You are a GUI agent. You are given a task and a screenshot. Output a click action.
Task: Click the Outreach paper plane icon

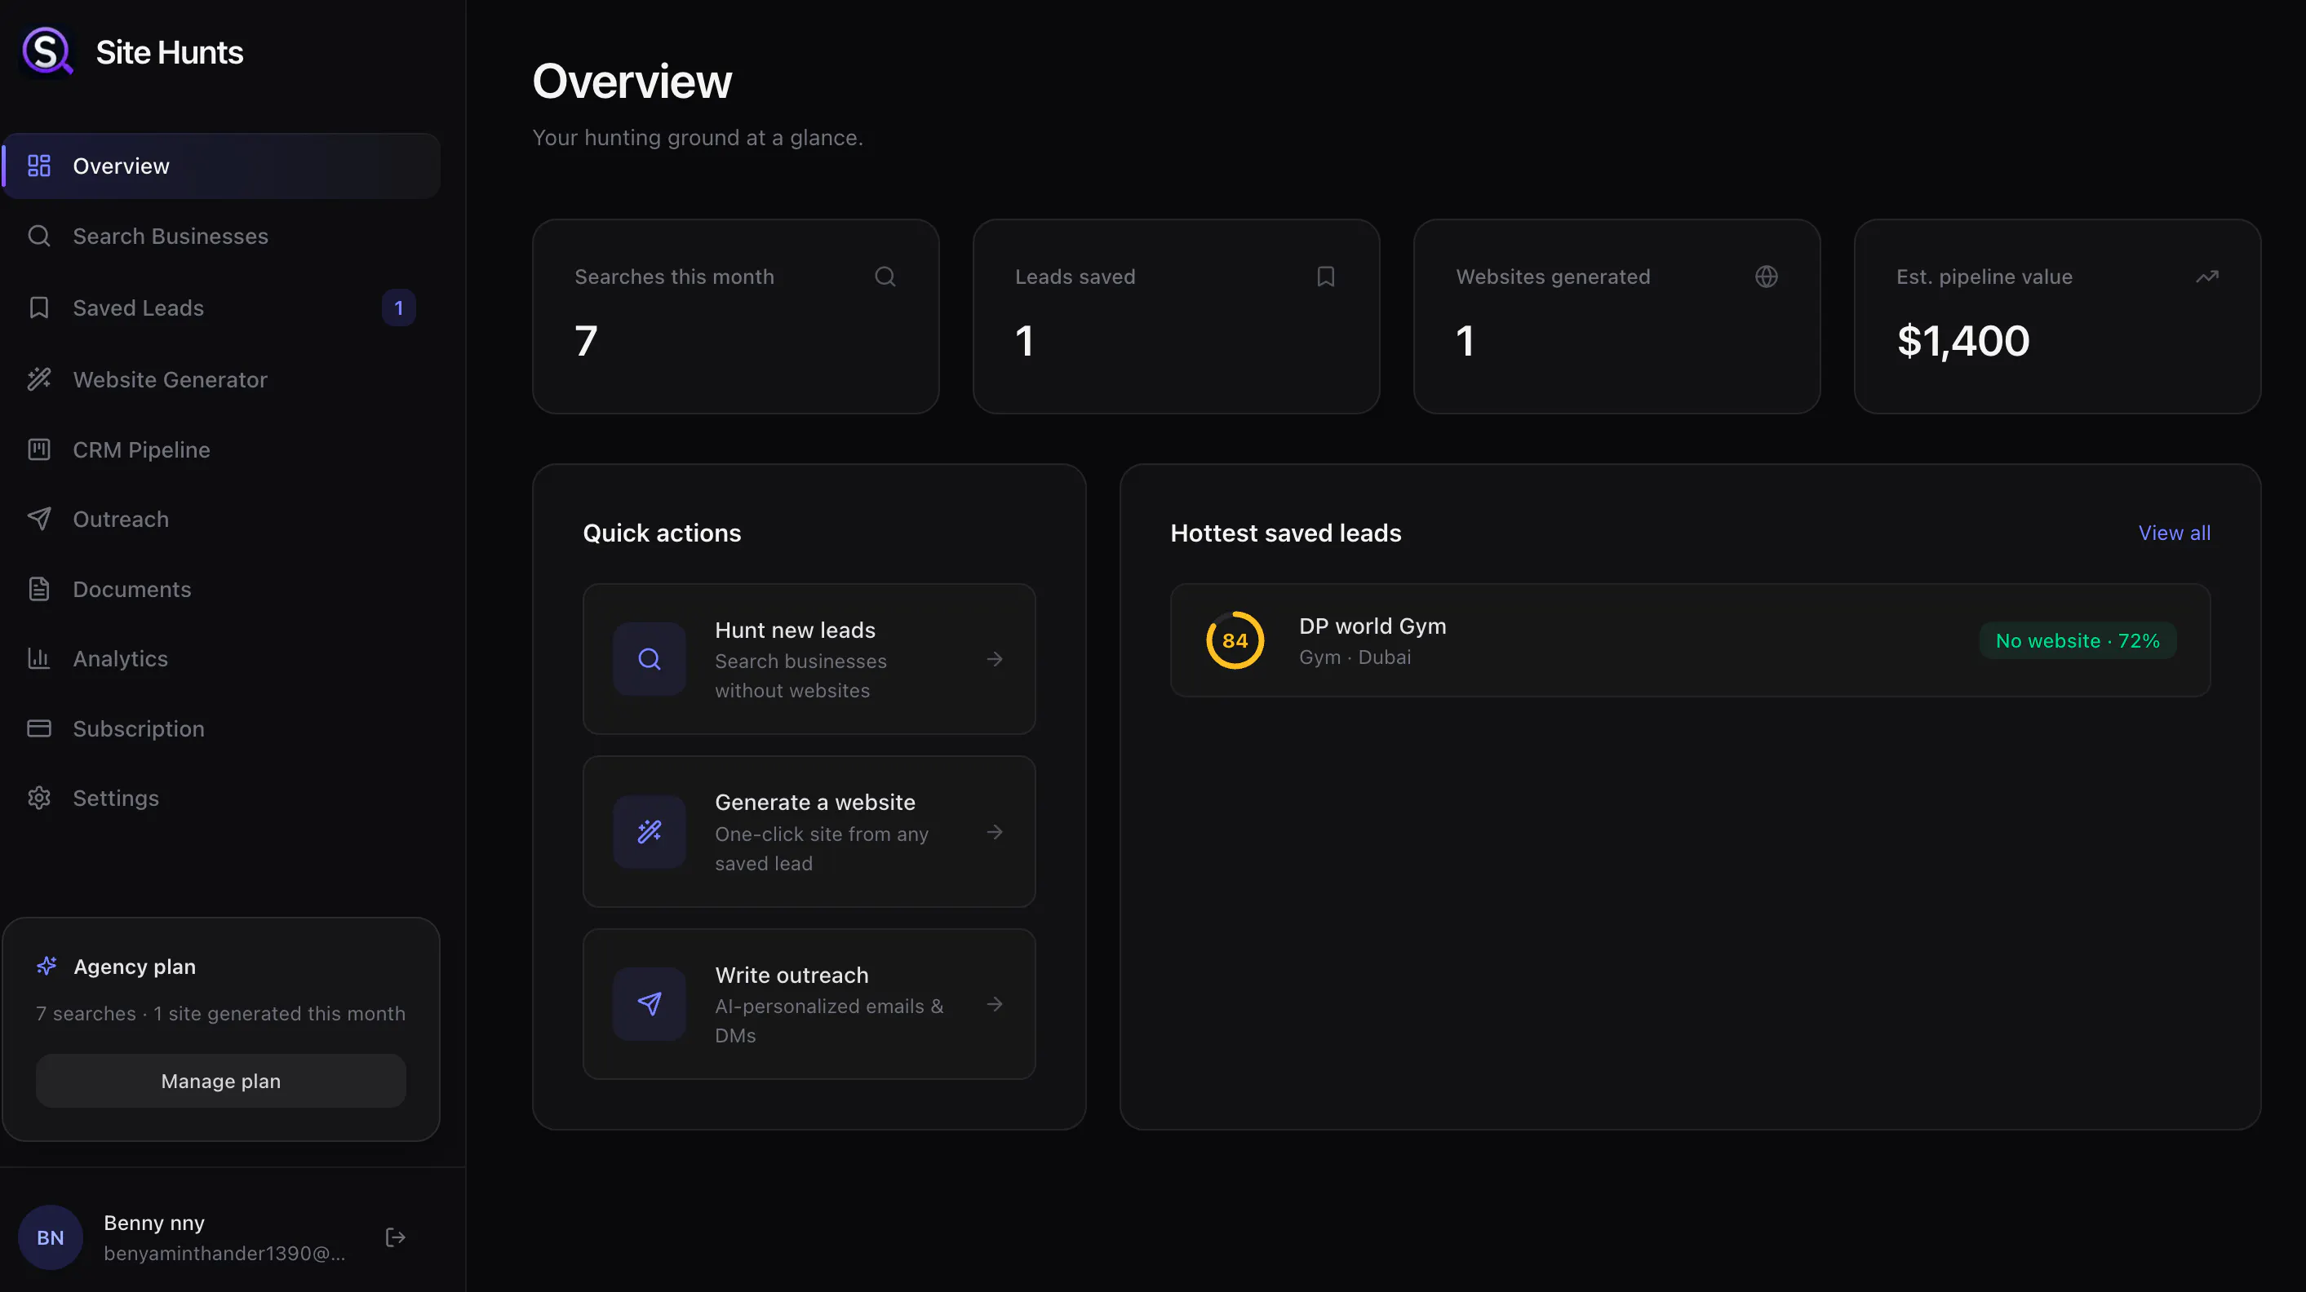click(x=38, y=519)
